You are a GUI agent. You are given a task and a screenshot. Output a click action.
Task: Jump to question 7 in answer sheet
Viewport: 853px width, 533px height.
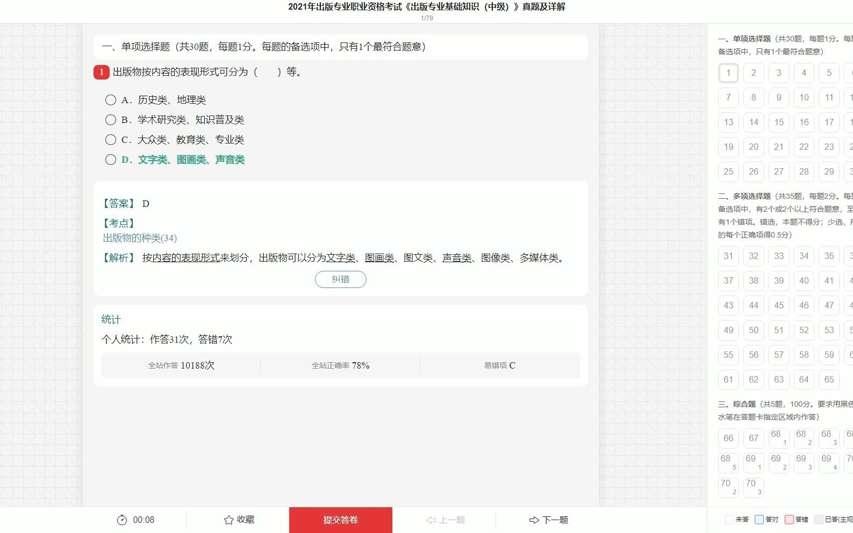[x=728, y=98]
